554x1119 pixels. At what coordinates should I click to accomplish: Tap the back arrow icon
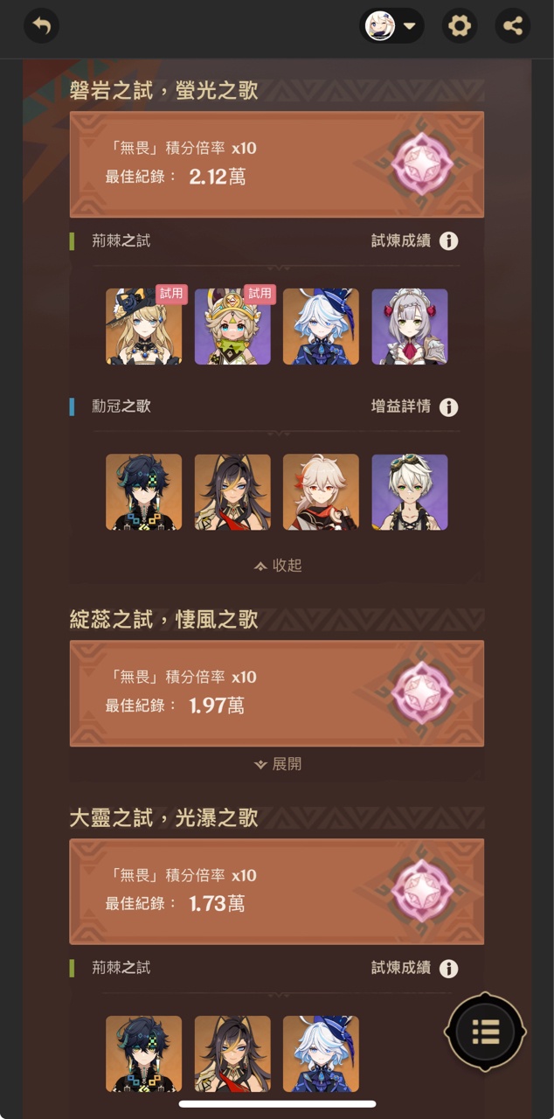click(41, 25)
